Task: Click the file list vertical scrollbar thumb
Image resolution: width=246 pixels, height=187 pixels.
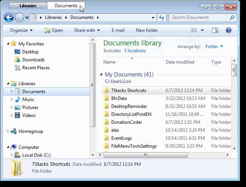Action: click(234, 70)
